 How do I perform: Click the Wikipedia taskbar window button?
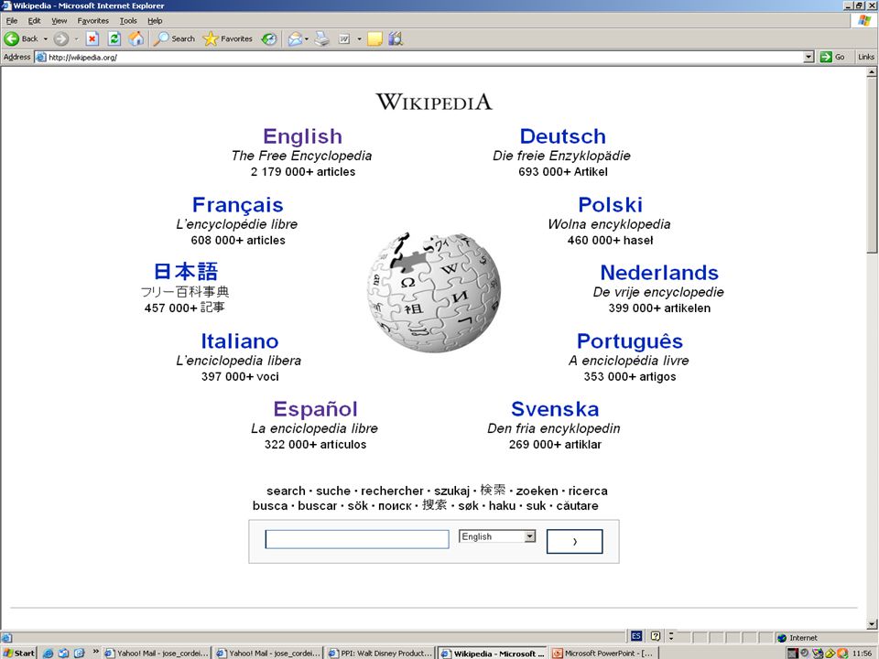[x=493, y=653]
